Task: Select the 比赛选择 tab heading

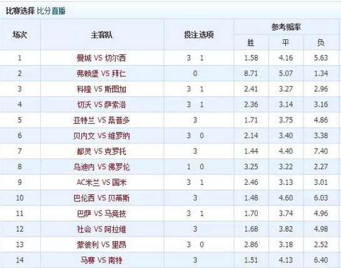Action: [20, 11]
